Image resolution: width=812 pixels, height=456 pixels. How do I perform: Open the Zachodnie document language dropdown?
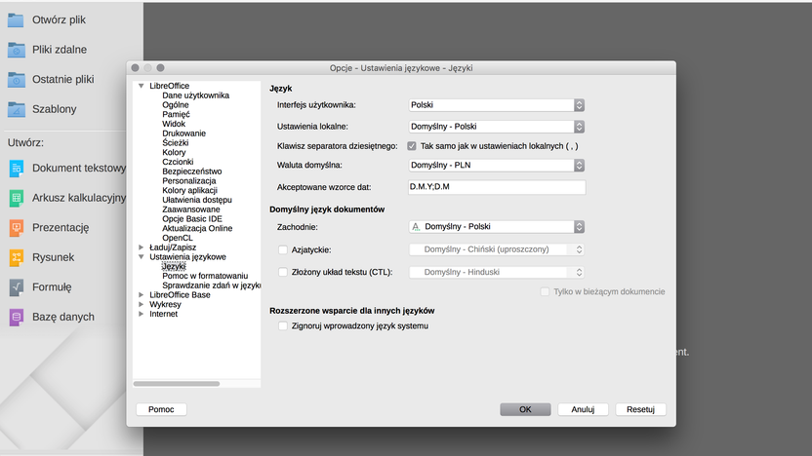pos(496,227)
